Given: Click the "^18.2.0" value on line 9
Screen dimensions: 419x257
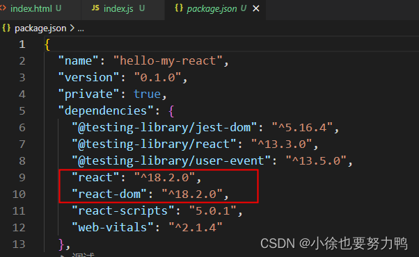Looking at the screenshot, I should pos(164,177).
